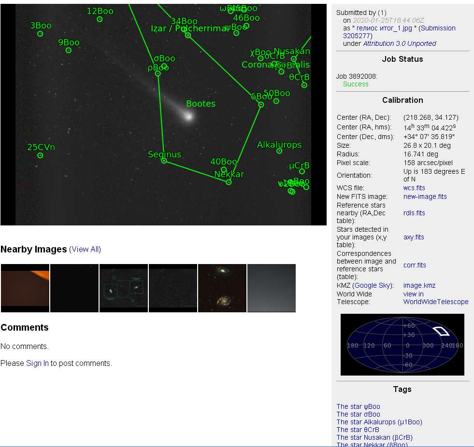Click View All nearby images
Image resolution: width=474 pixels, height=447 pixels.
(x=85, y=250)
